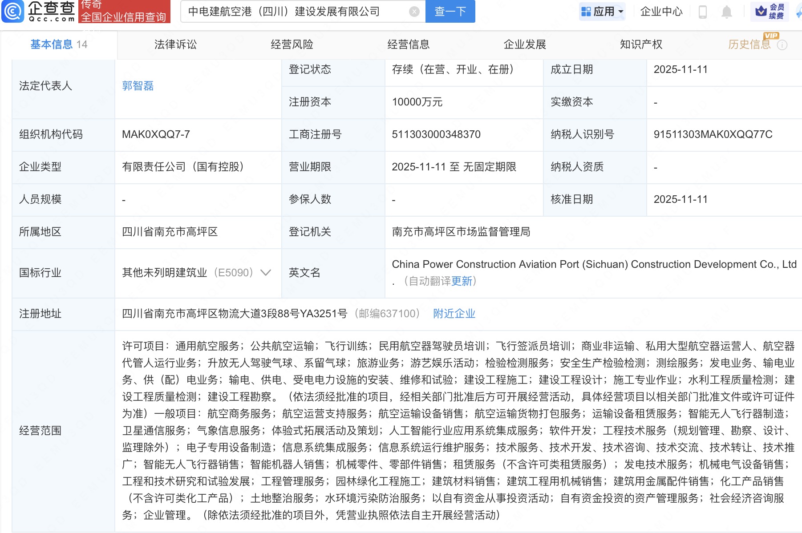Click 更新 to refresh English name translation
The image size is (802, 533).
click(462, 281)
